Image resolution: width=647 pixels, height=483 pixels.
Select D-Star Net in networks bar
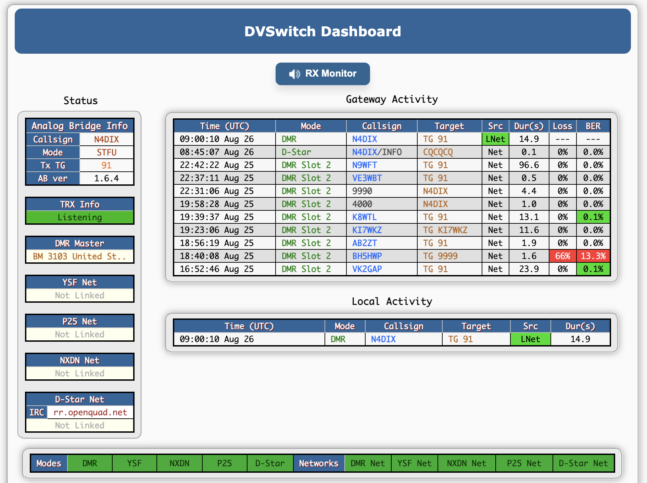point(583,463)
